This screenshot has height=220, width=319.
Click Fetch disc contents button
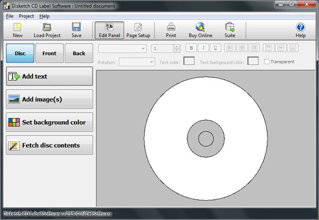coord(49,145)
